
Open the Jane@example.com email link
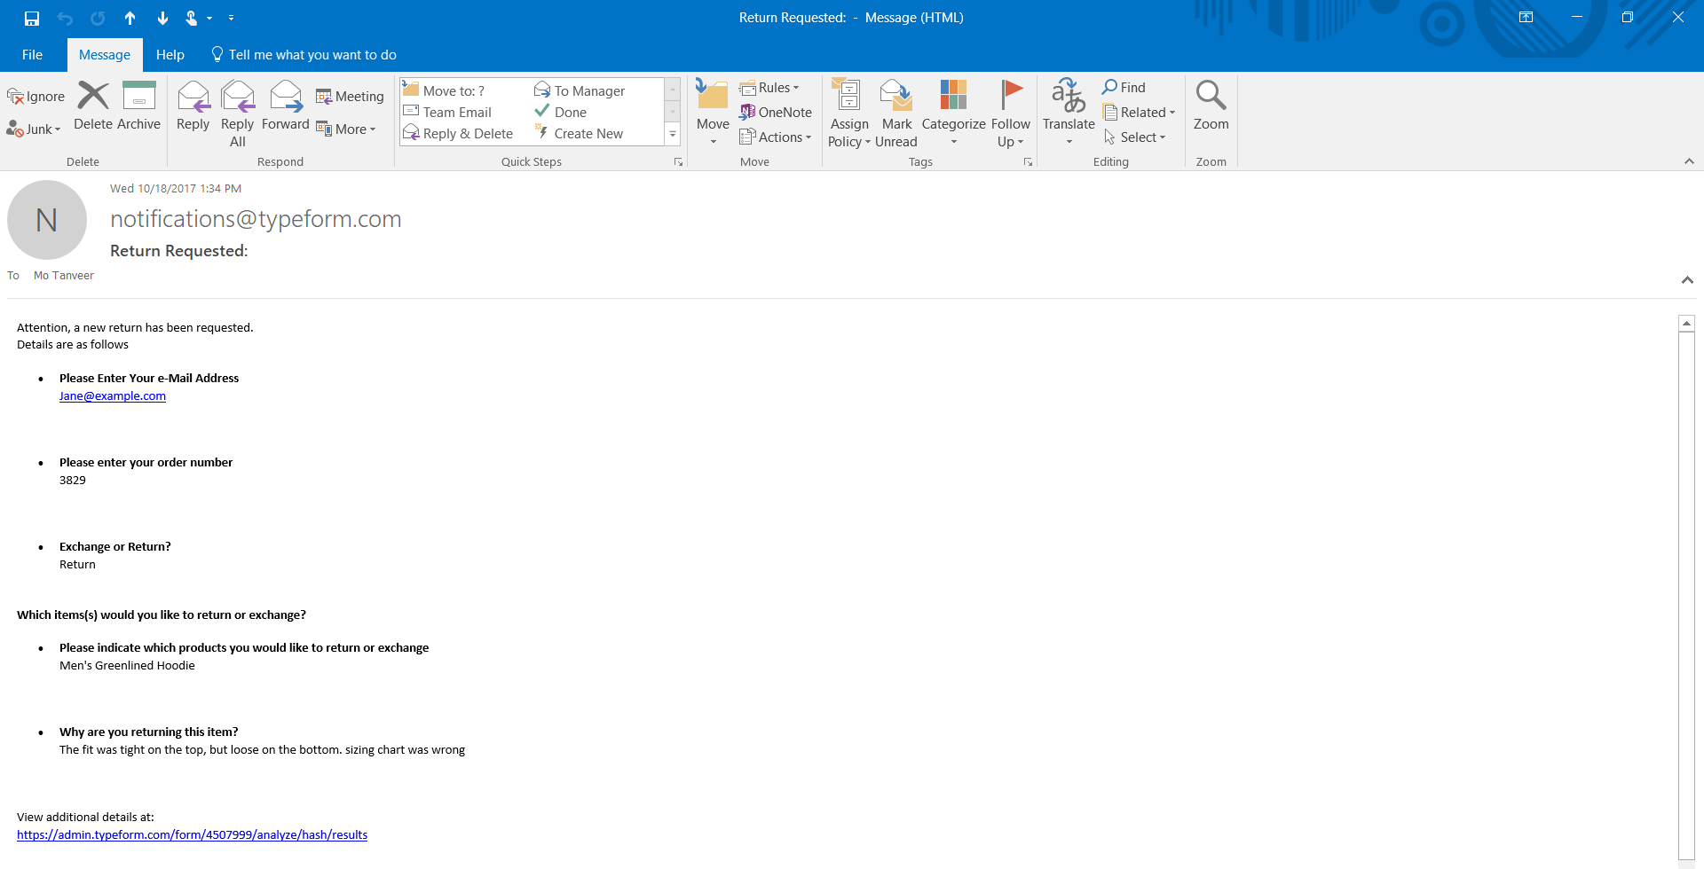[113, 395]
